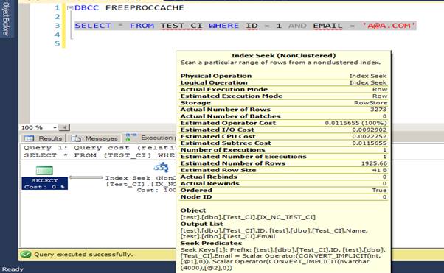Click the horizontal scroll left arrow
Viewport: 444px width, 273px height.
65,127
